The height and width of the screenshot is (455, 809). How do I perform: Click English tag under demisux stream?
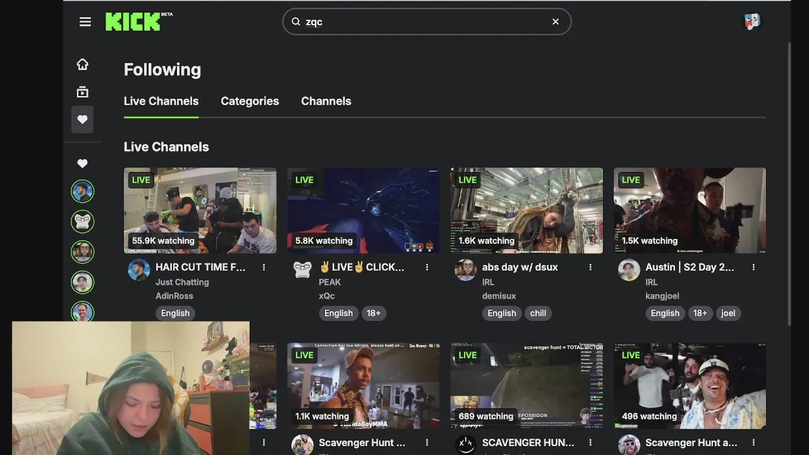(502, 313)
